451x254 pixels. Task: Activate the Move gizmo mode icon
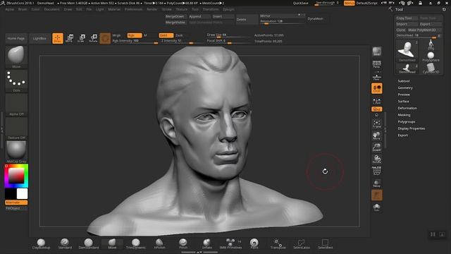pyautogui.click(x=69, y=38)
